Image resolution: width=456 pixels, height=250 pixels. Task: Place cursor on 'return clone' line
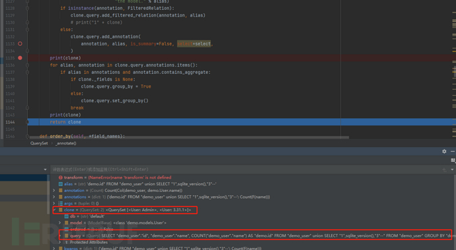65,122
